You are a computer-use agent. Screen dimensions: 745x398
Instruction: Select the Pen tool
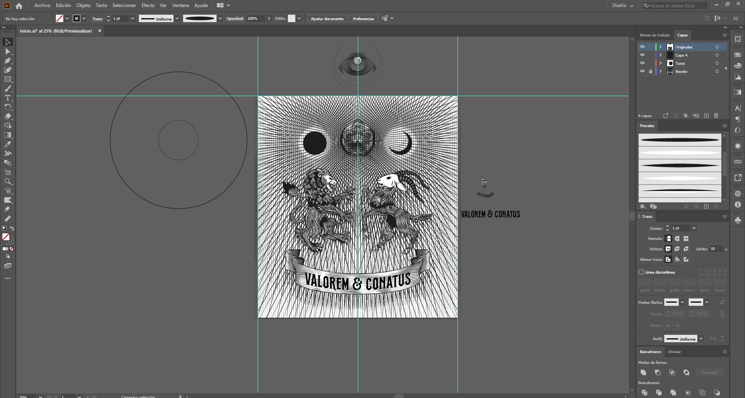pyautogui.click(x=7, y=60)
